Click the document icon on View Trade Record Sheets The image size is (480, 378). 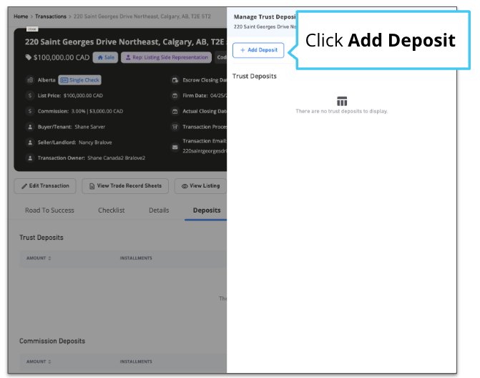point(92,186)
